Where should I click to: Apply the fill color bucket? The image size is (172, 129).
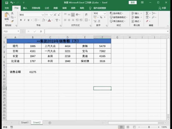[44, 20]
